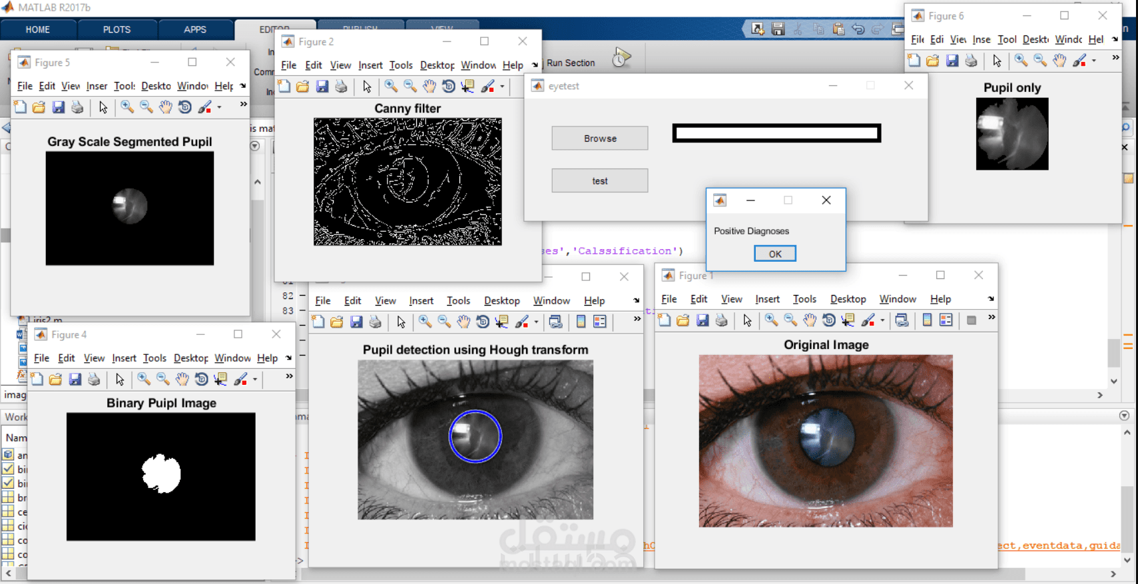Screen dimensions: 1138x584
Task: Expand Figure 4 toolbar overflow chevron
Action: click(x=289, y=376)
